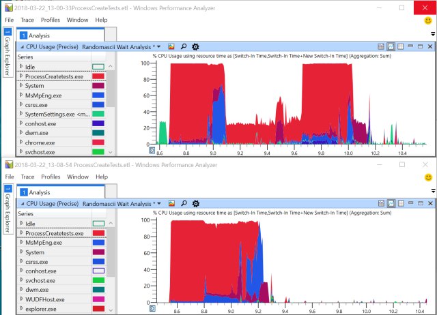Expand ProcessCreatetests.exe series in top window

click(x=21, y=76)
